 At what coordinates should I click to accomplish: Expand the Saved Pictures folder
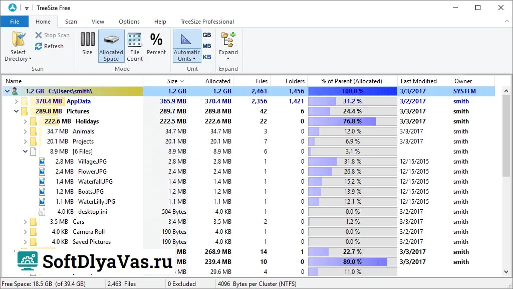tap(25, 242)
